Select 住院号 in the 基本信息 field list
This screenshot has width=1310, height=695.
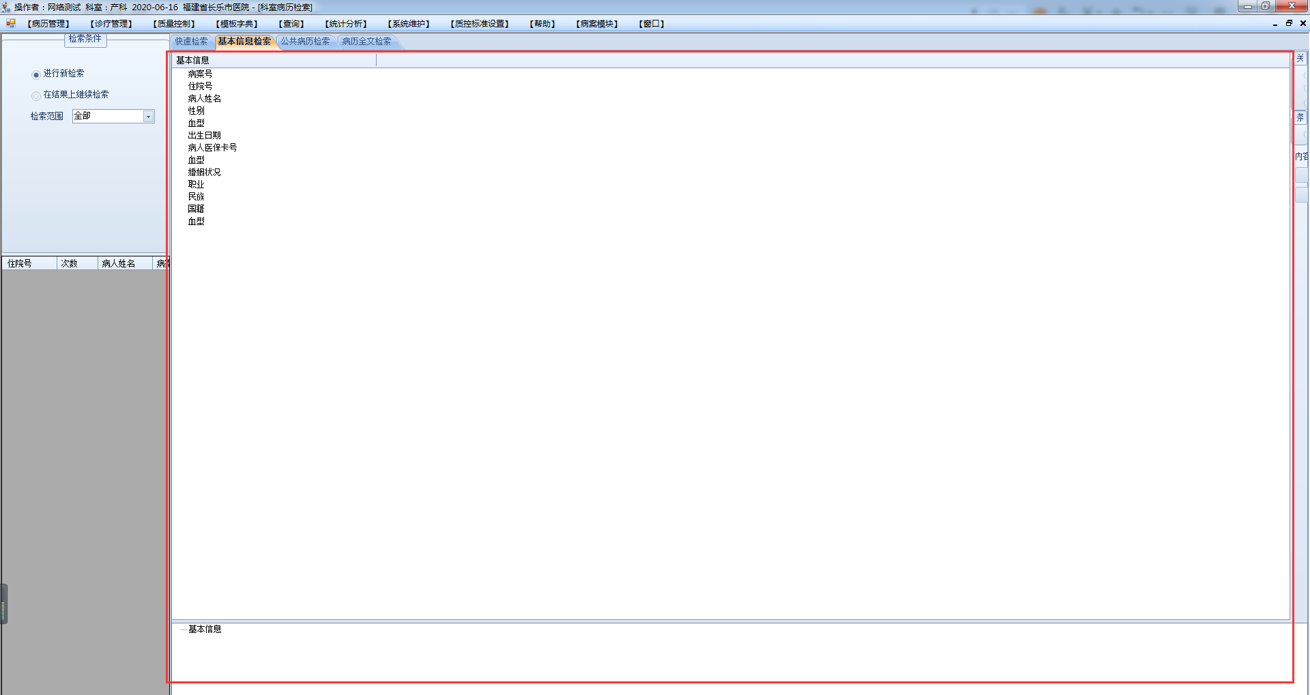tap(201, 86)
